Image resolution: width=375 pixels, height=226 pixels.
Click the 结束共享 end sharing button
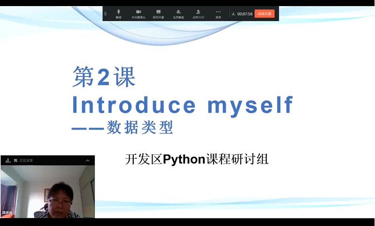point(265,14)
